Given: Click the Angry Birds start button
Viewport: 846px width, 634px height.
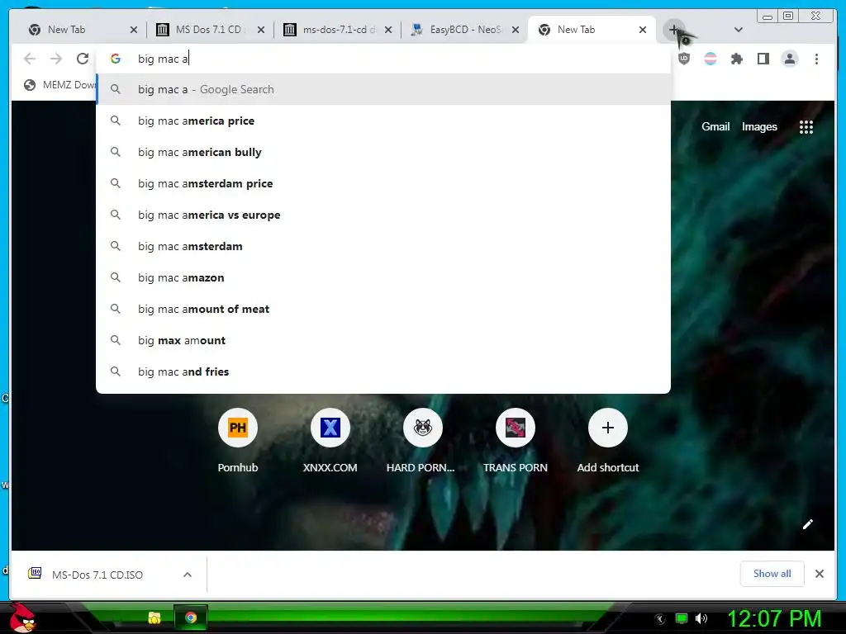Looking at the screenshot, I should [23, 617].
